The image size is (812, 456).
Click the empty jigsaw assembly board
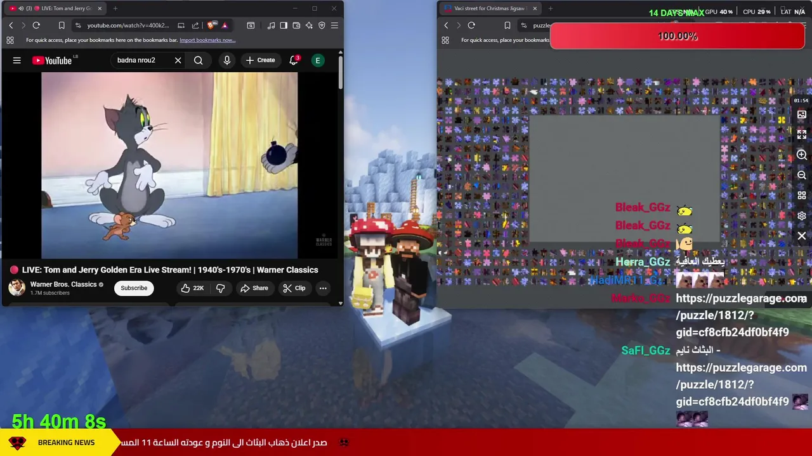coord(625,179)
